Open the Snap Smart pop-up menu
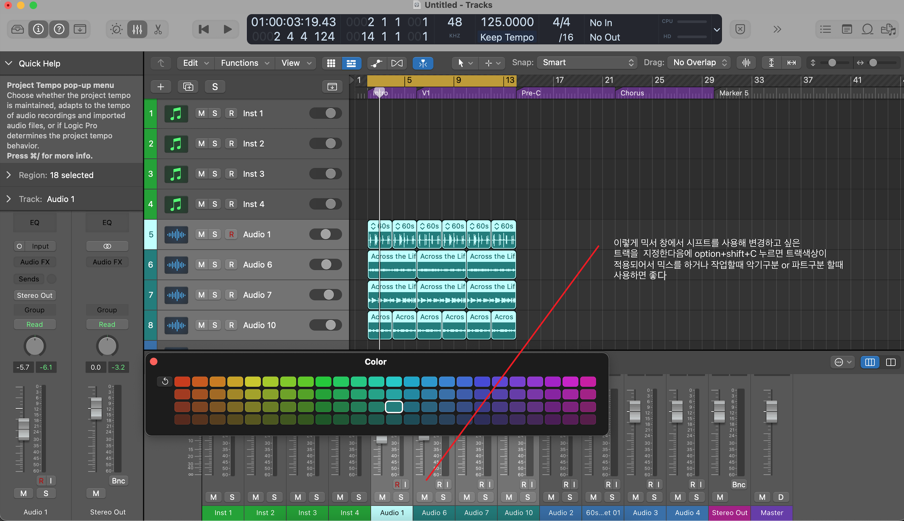The image size is (904, 521). [587, 63]
